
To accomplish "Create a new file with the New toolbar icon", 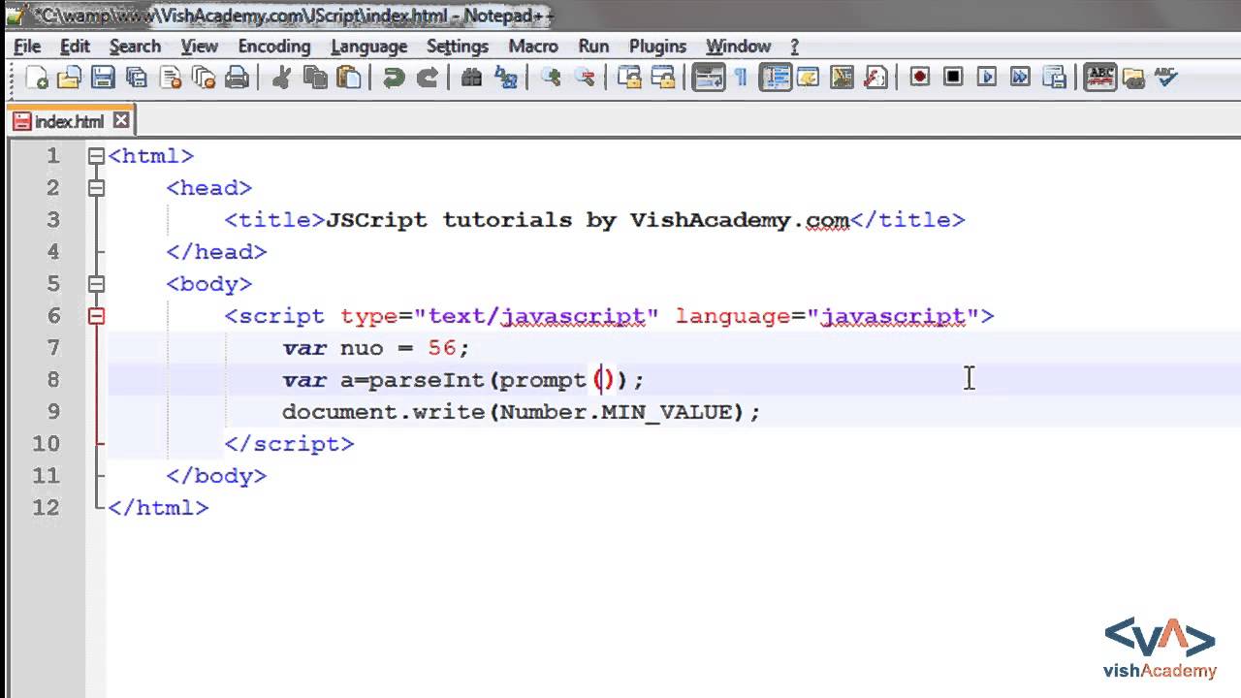I will pos(37,78).
